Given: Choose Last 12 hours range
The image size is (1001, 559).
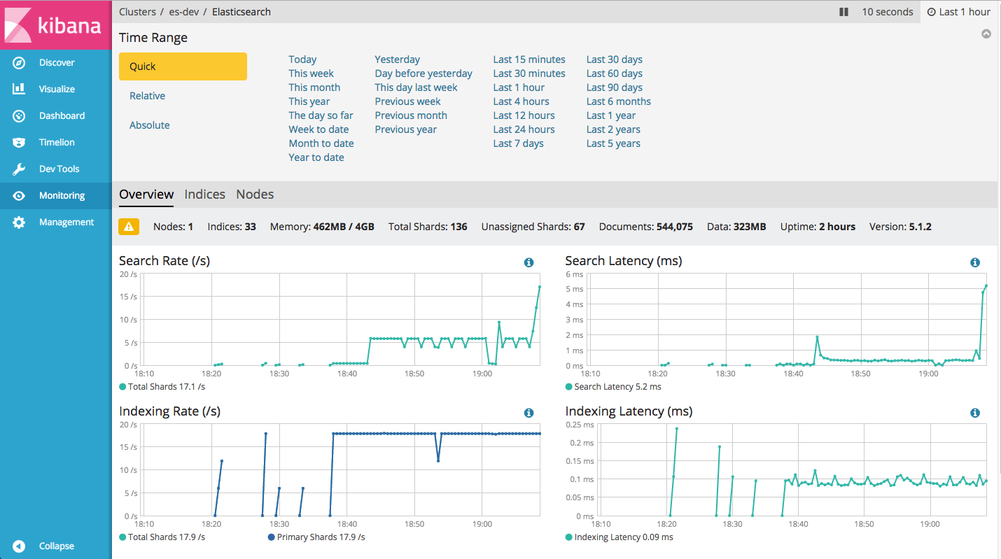Looking at the screenshot, I should (524, 115).
